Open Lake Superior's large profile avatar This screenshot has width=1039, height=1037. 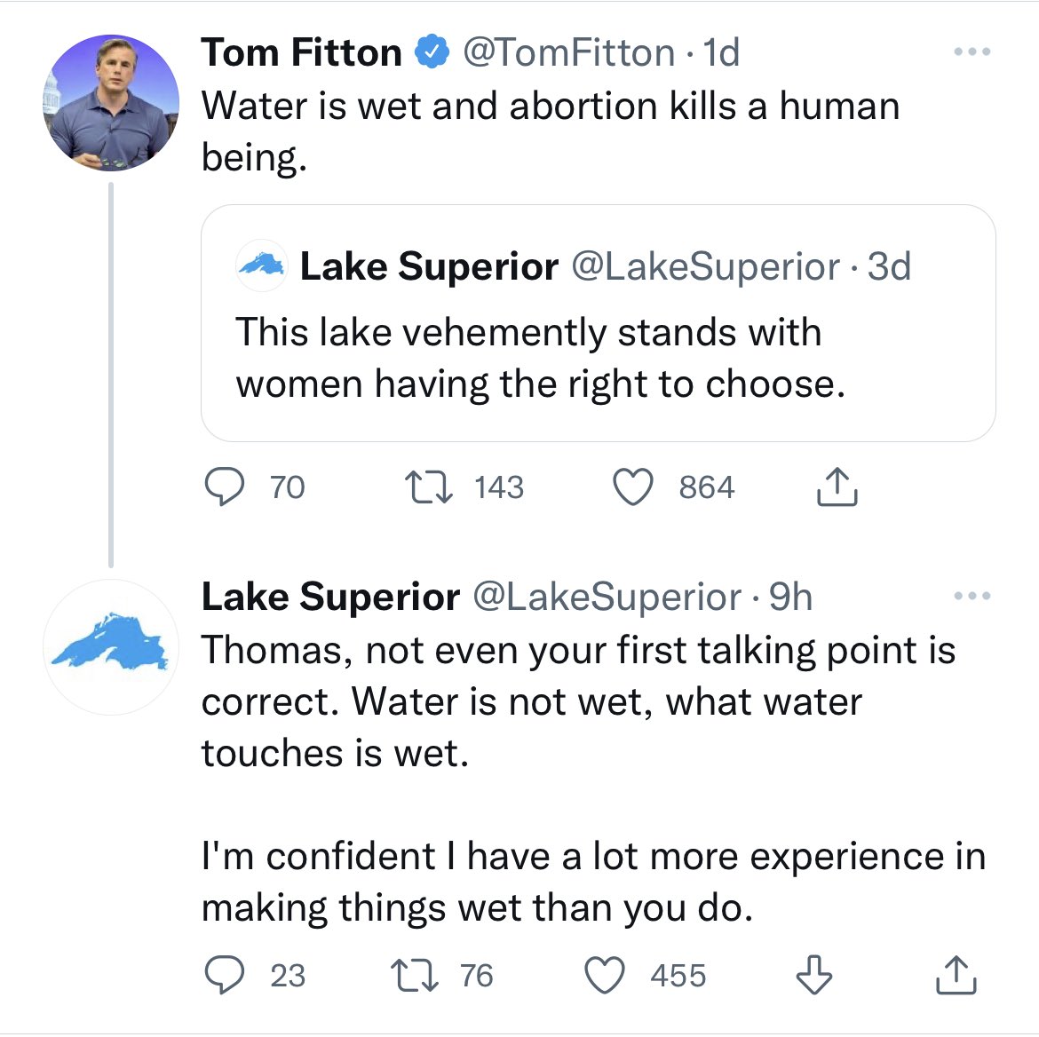click(x=111, y=647)
